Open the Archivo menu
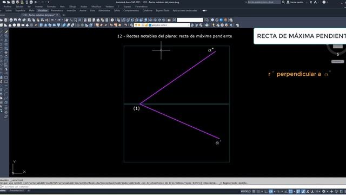 pos(8,6)
